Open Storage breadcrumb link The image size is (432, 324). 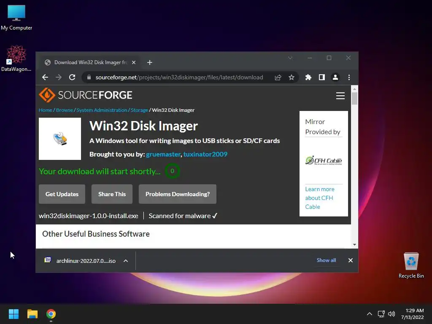(x=139, y=110)
